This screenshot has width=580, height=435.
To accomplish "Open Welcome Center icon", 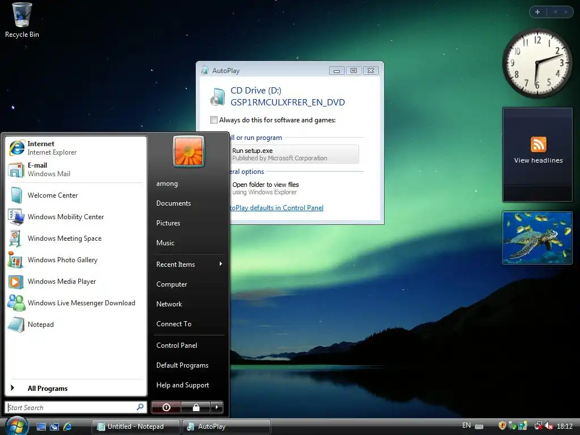I will click(x=16, y=195).
